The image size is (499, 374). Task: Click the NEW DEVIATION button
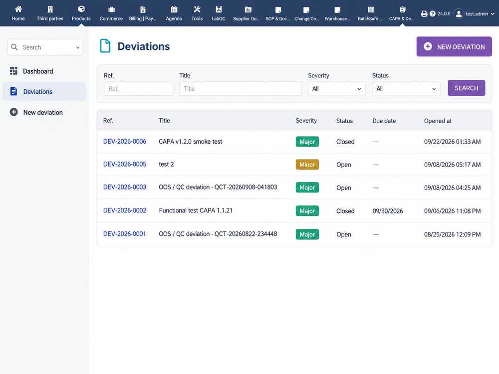coord(454,47)
